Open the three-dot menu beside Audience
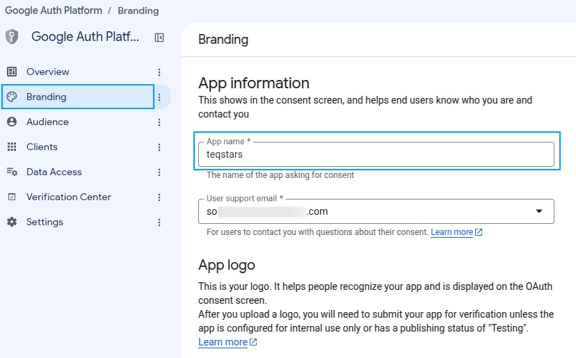 point(159,122)
